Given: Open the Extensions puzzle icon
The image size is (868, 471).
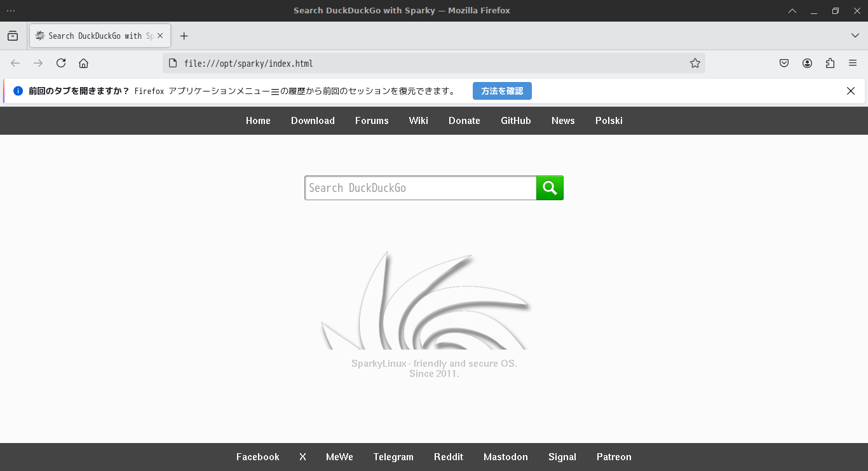Looking at the screenshot, I should pyautogui.click(x=830, y=63).
